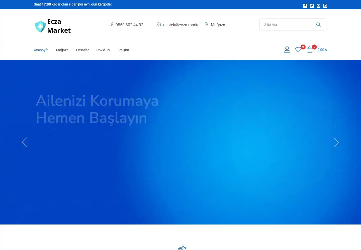The width and height of the screenshot is (361, 250).
Task: Click the envelope email icon
Action: 159,24
